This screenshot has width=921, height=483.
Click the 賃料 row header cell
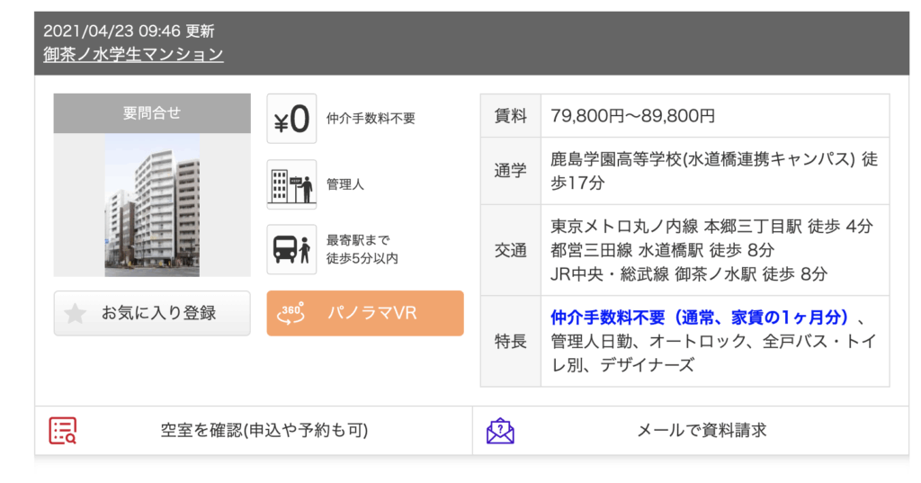pos(510,116)
